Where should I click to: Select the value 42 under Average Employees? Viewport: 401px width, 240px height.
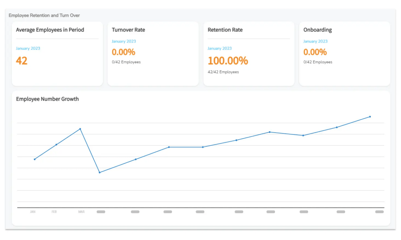click(22, 61)
